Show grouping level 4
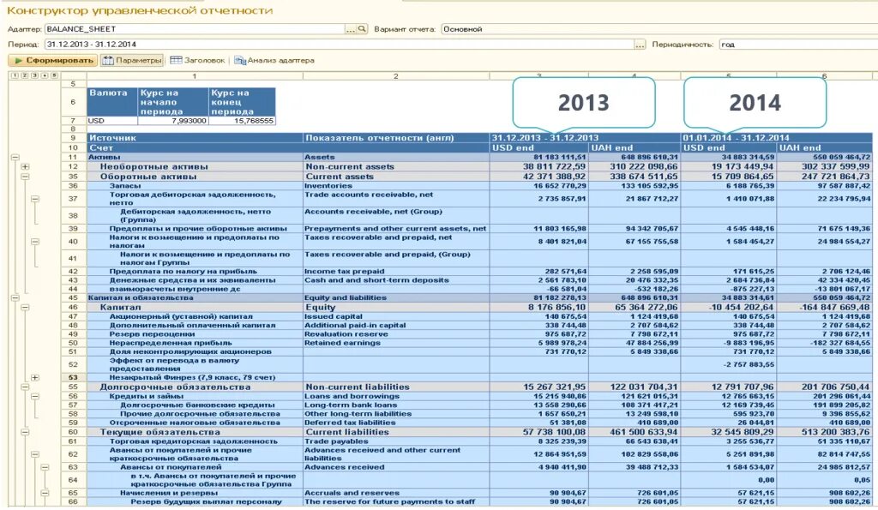The width and height of the screenshot is (878, 510). tap(45, 75)
